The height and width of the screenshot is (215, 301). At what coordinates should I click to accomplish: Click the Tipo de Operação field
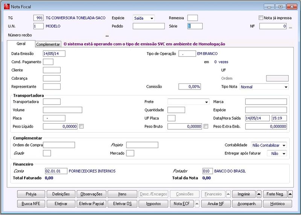pyautogui.click(x=187, y=53)
